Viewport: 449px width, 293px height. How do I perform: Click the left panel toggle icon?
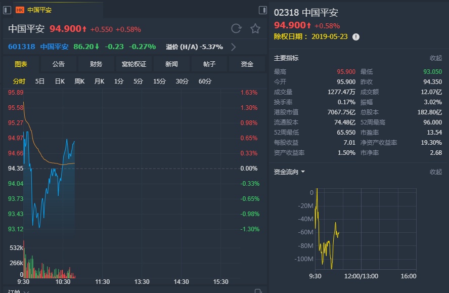(x=7, y=10)
